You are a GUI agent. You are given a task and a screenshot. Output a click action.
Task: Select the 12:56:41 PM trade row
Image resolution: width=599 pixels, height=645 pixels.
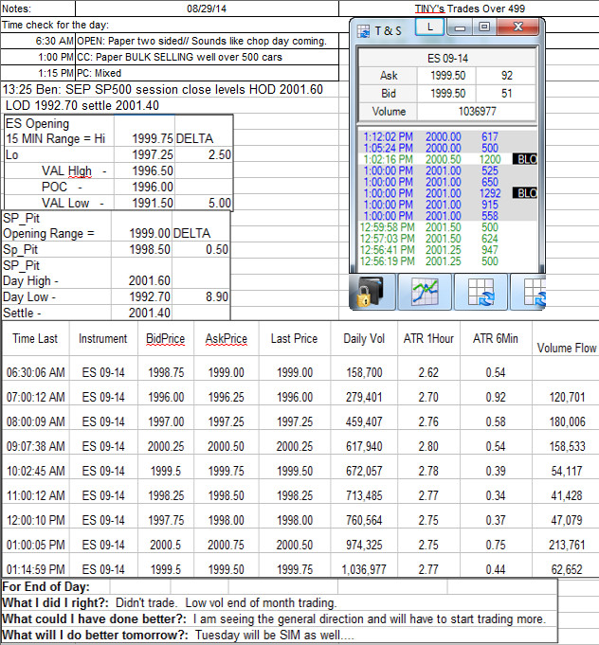click(448, 250)
